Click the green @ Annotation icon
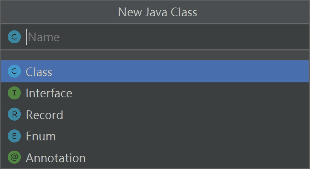 14,158
